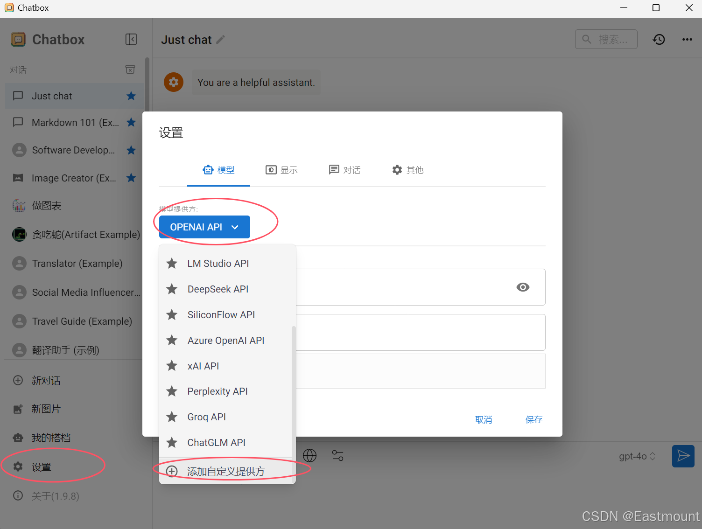Screen dimensions: 702x529
Task: Click the orange gear system prompt avatar
Action: tap(174, 82)
